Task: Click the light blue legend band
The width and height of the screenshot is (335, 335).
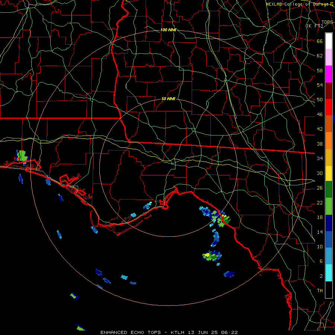Action: pos(329,256)
